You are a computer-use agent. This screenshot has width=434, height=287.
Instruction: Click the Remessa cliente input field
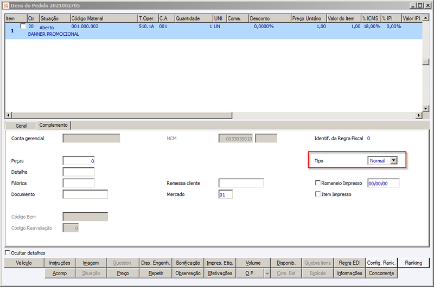click(x=241, y=183)
